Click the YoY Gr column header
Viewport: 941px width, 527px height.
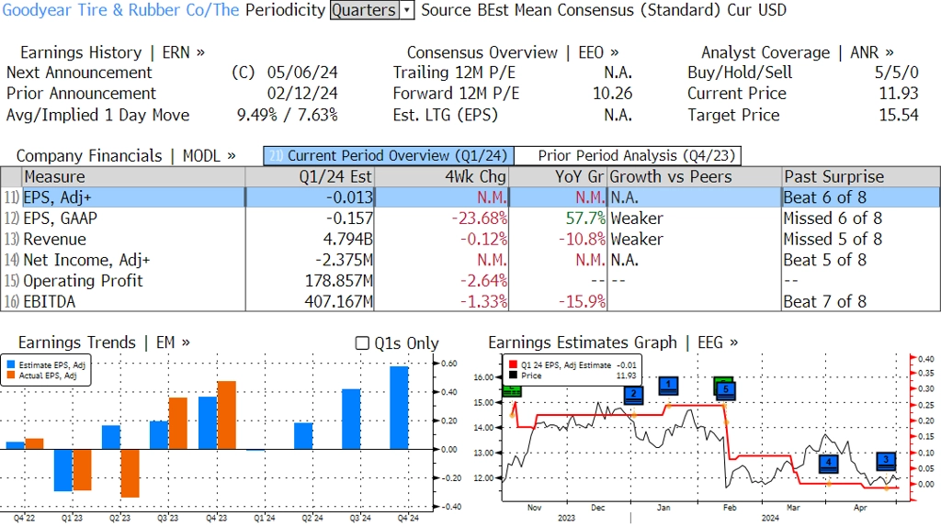(558, 177)
